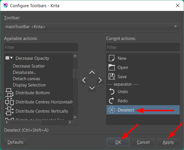Viewport: 184px width, 150px height.
Task: Click the Undo arrow icon
Action: 112,92
